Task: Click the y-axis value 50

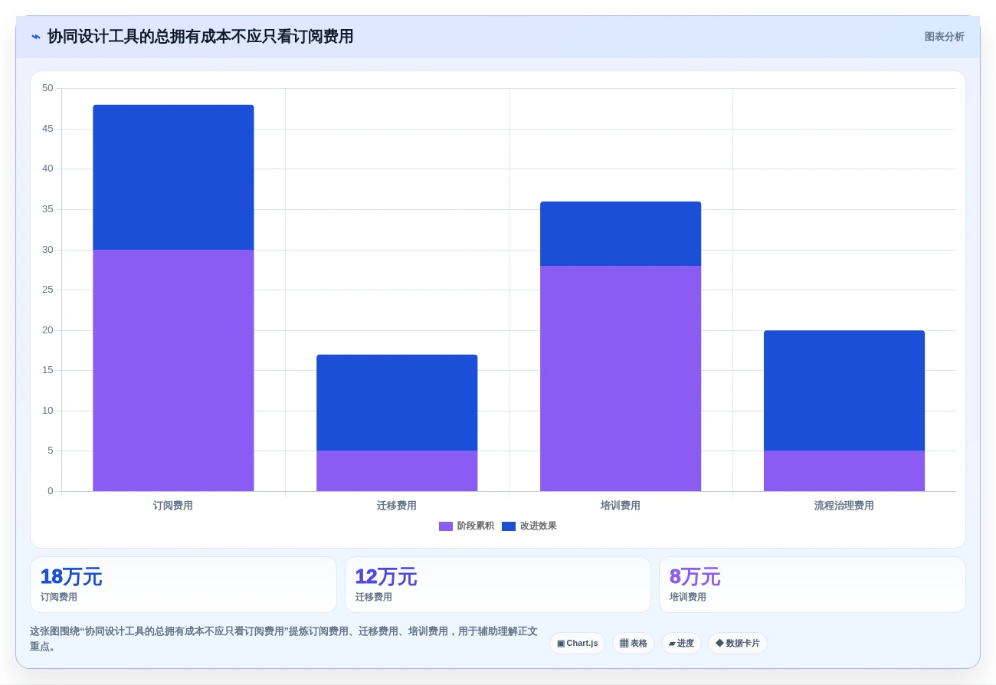Action: click(x=48, y=88)
